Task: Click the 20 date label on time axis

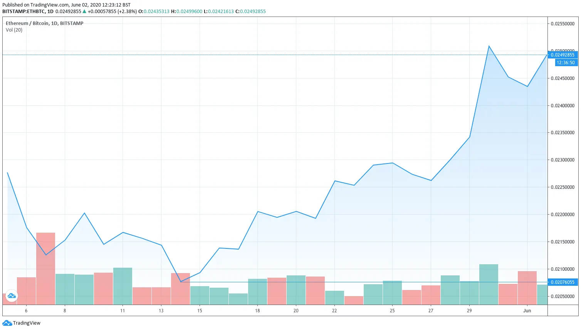Action: click(x=296, y=311)
